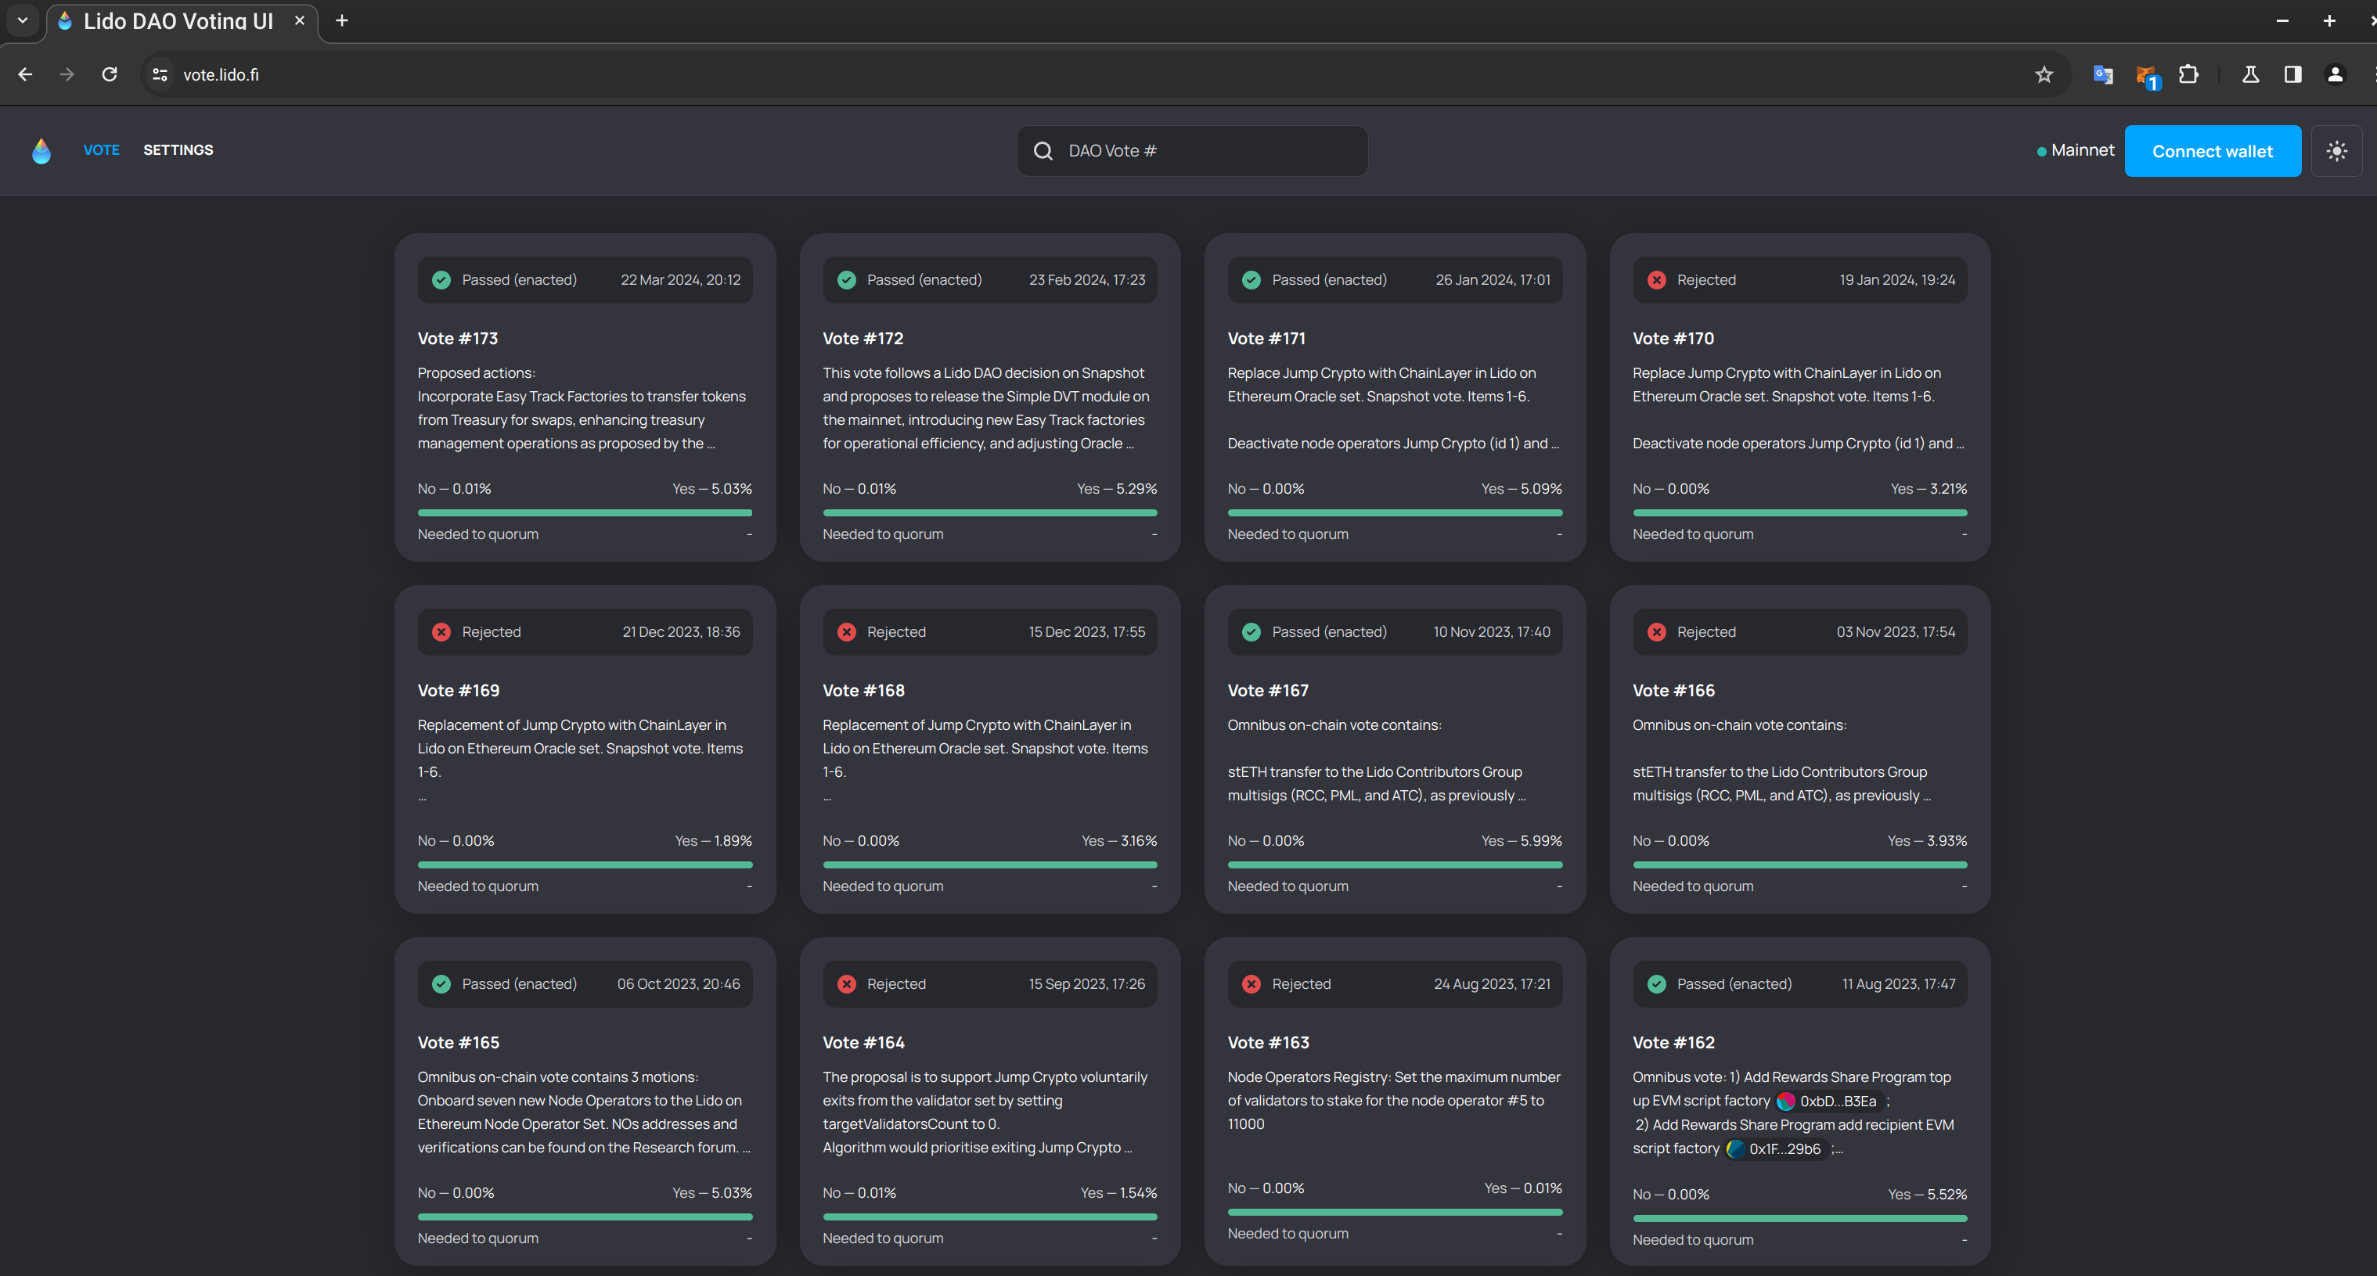Click the Connect wallet button
The height and width of the screenshot is (1276, 2377).
(2212, 150)
